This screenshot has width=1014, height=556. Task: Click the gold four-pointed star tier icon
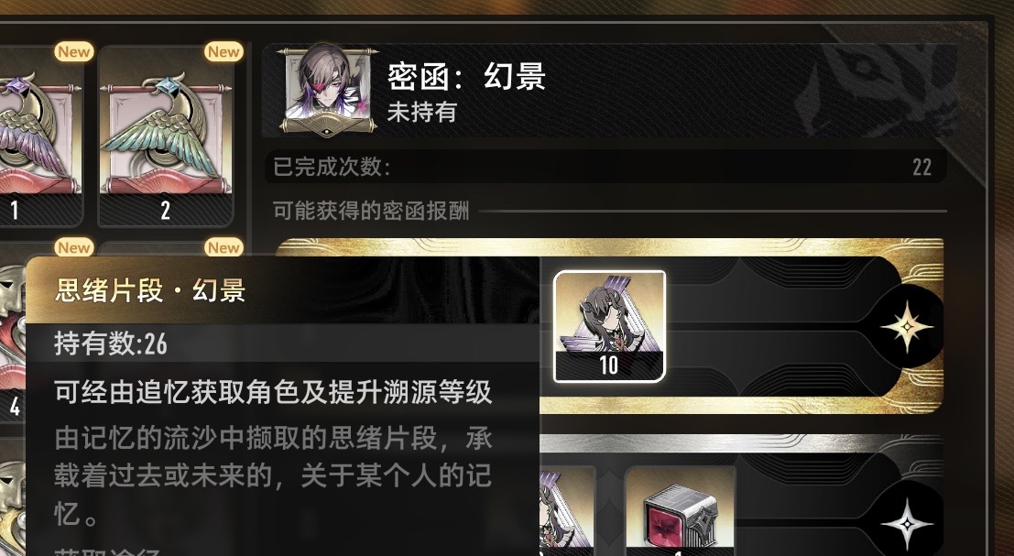pos(907,326)
